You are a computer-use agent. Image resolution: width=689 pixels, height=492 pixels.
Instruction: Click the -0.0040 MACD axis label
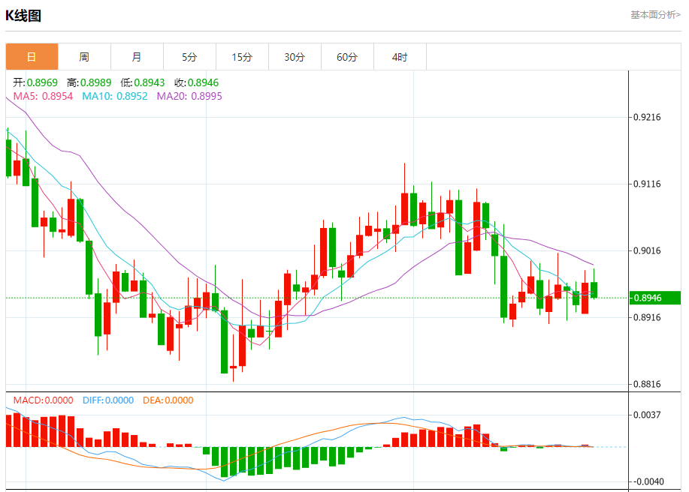click(x=647, y=481)
